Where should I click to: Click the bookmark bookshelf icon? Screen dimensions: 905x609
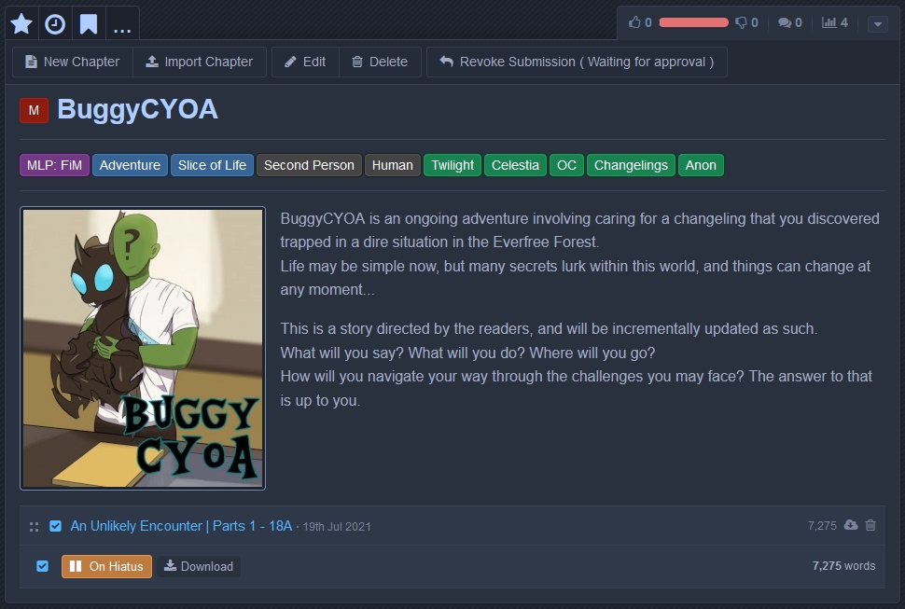coord(89,24)
